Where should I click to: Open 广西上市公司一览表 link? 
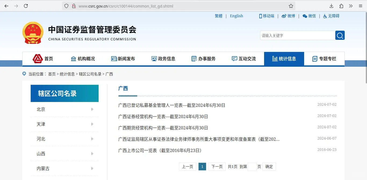pos(160,150)
